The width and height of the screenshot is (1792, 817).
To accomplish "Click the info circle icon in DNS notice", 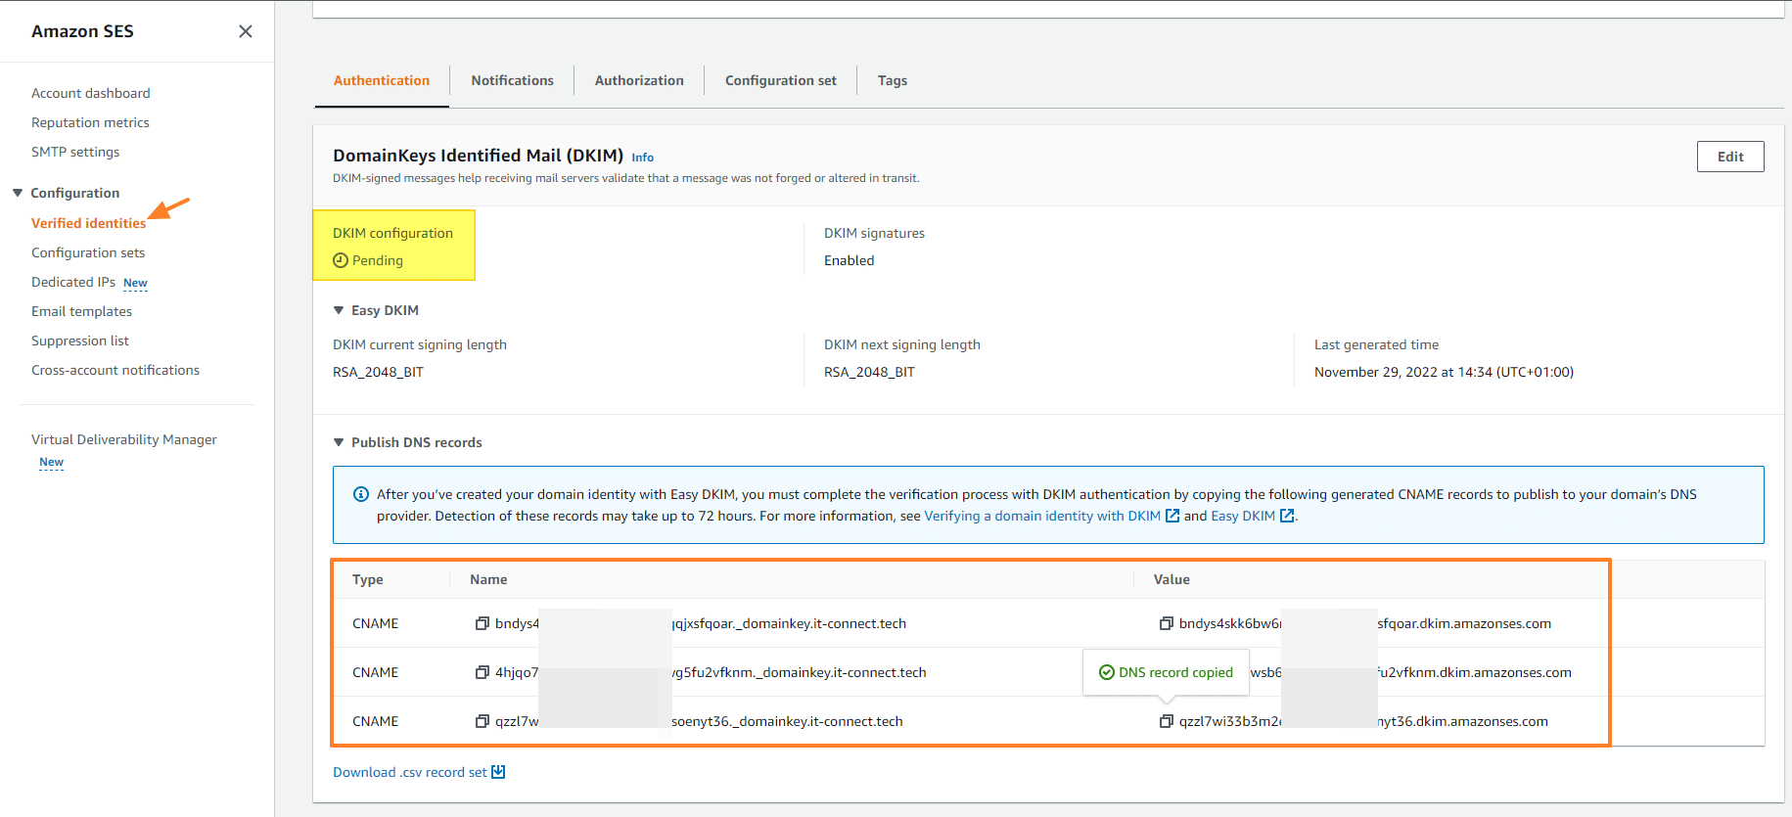I will tap(360, 494).
